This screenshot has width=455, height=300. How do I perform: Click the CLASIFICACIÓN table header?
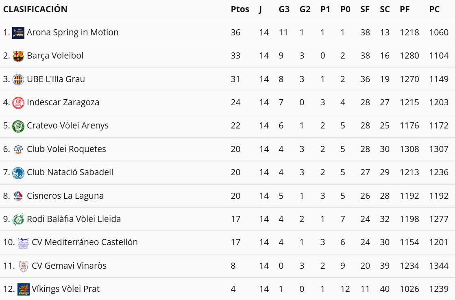[x=35, y=9]
